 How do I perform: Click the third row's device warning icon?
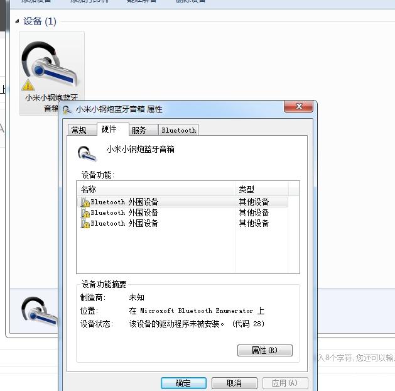click(x=85, y=223)
